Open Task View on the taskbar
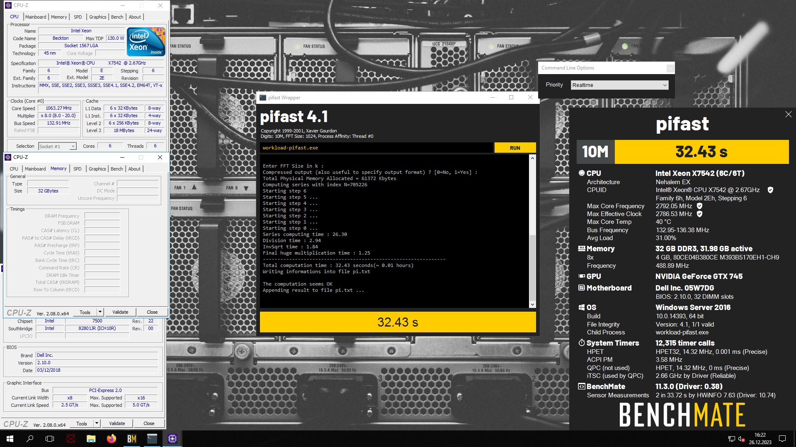Viewport: 796px width, 447px height. [x=50, y=439]
